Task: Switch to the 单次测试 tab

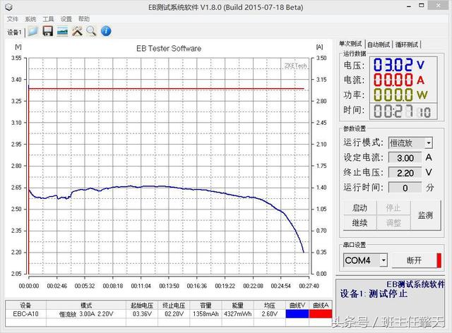Action: point(350,44)
